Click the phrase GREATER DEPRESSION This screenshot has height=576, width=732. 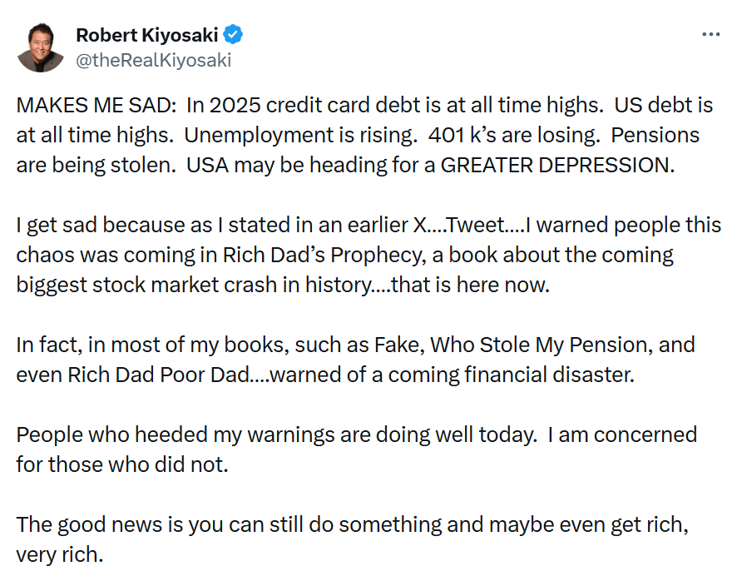[x=557, y=165]
